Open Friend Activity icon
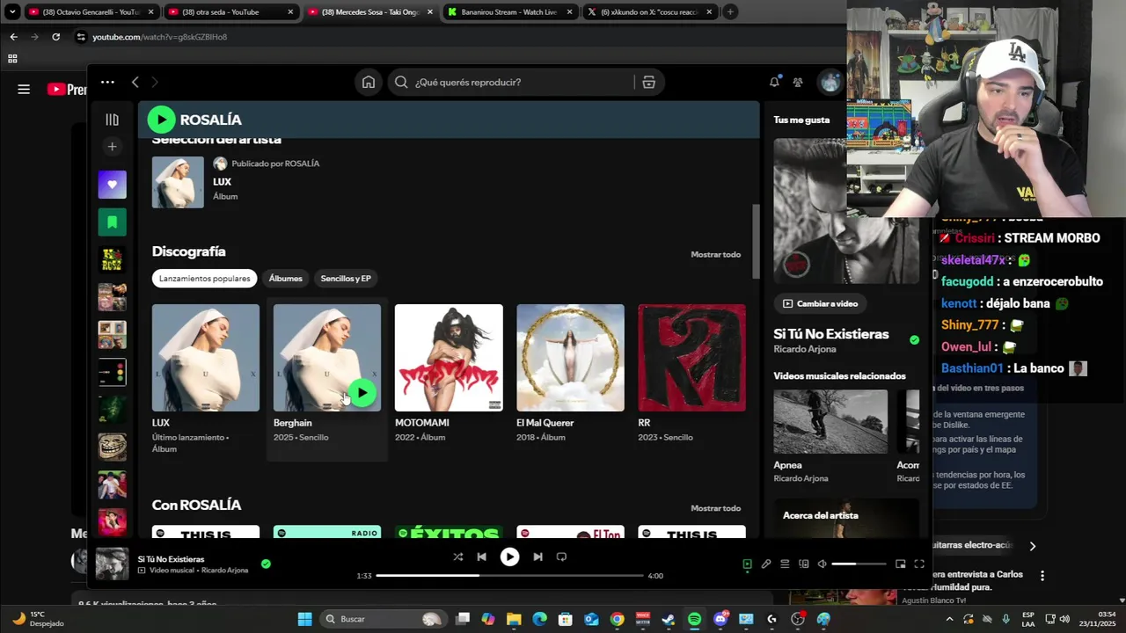The height and width of the screenshot is (633, 1126). coord(798,82)
